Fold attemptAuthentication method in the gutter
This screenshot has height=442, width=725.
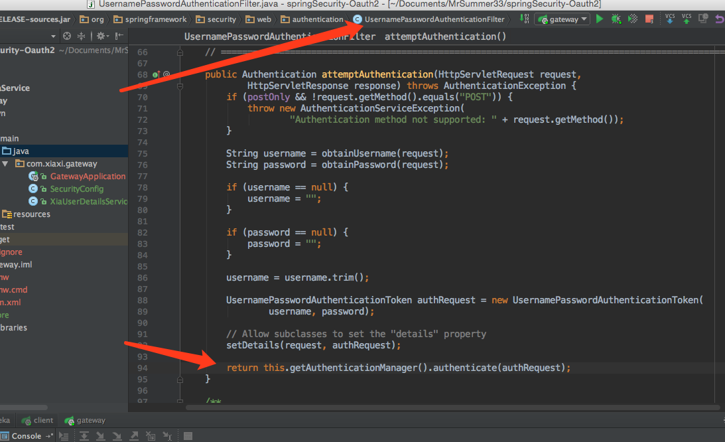coord(180,86)
